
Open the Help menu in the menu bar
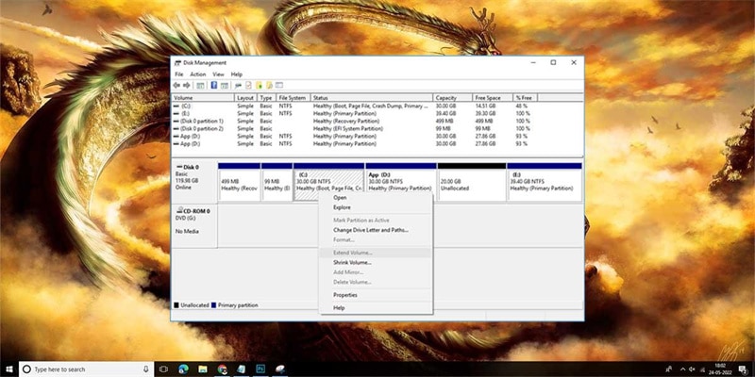point(237,74)
